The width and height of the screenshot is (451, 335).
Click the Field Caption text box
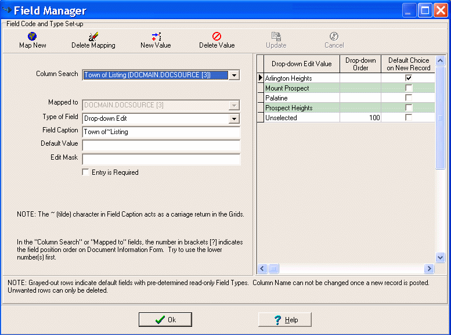pyautogui.click(x=161, y=132)
